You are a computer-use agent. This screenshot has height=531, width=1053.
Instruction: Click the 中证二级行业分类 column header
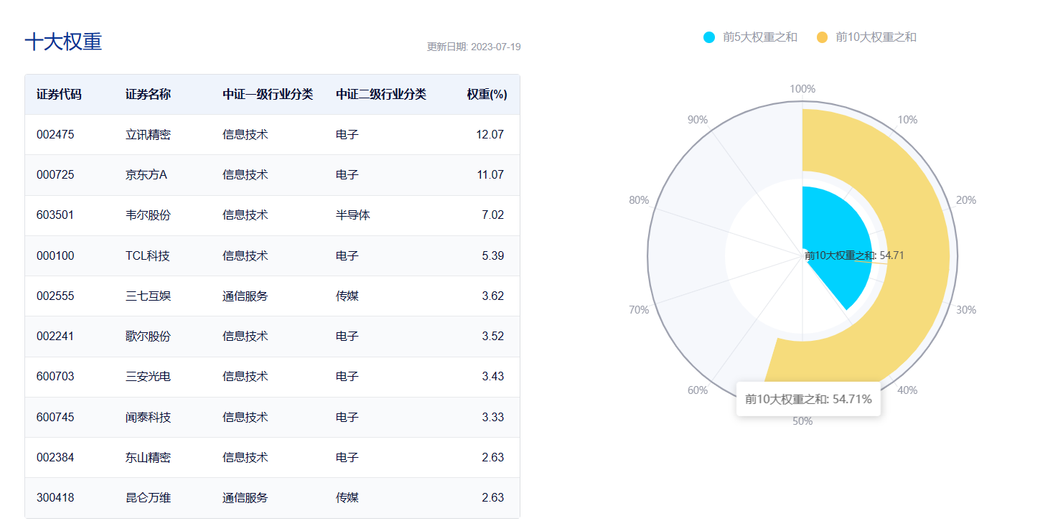tap(381, 95)
